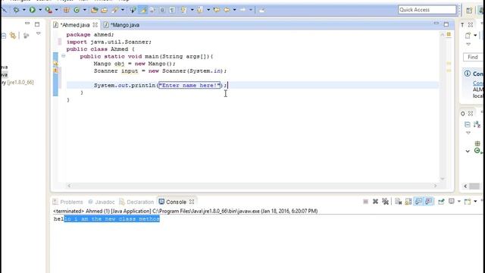
Task: Click the Search flashlight icon in toolbar
Action: [114, 10]
